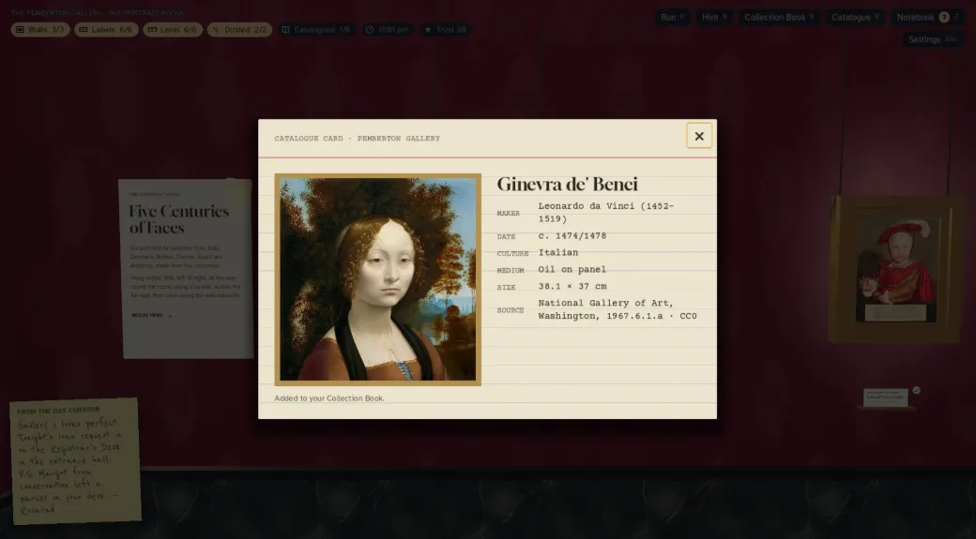Click the Day Curator sticky note
Screen dimensions: 976x539
[75, 460]
